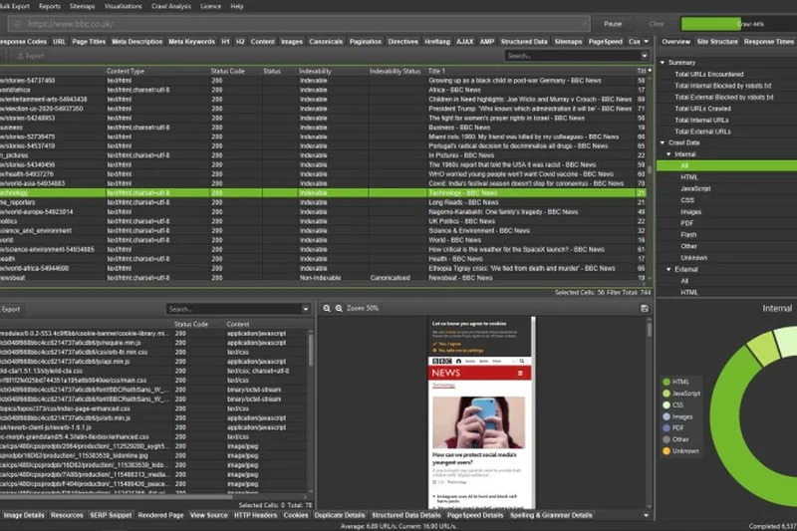Click the HTML legend color swatch
Viewport: 797px width, 531px height.
[665, 382]
